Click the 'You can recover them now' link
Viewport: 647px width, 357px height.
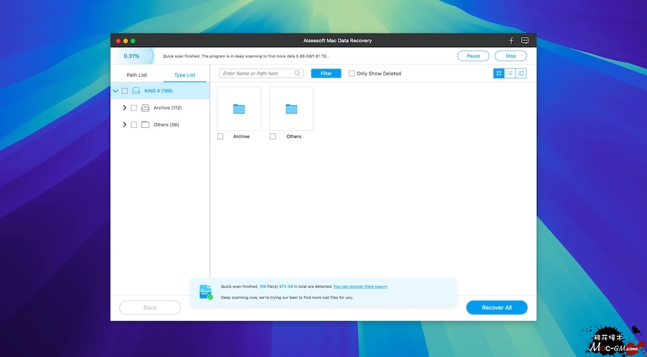click(360, 286)
